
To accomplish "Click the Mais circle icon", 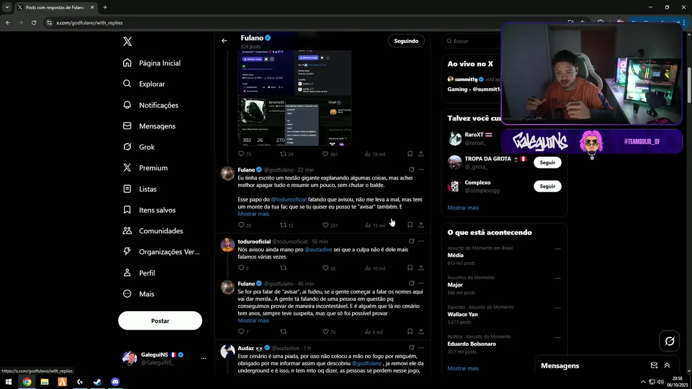I will click(127, 294).
